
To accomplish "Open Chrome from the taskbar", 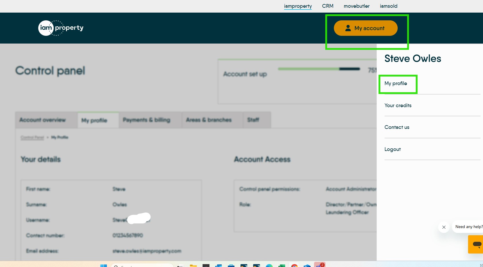I will (294, 266).
